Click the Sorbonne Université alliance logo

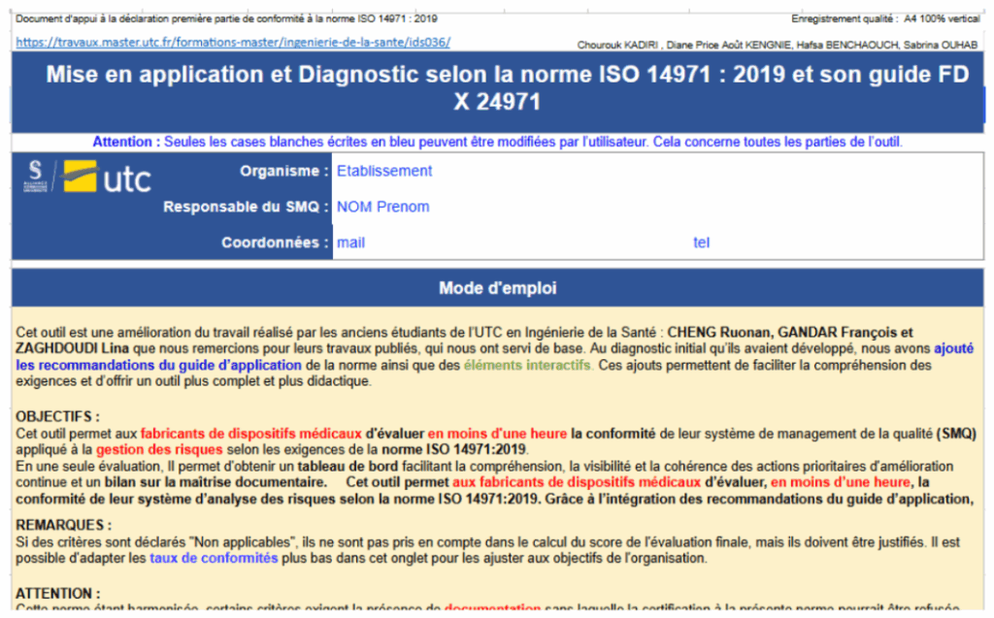[x=36, y=177]
